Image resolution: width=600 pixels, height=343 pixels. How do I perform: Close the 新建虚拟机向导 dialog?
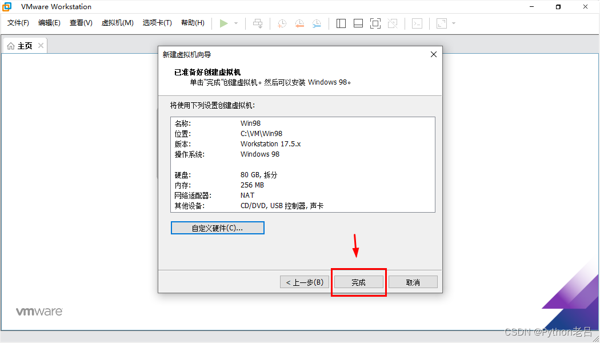(434, 55)
